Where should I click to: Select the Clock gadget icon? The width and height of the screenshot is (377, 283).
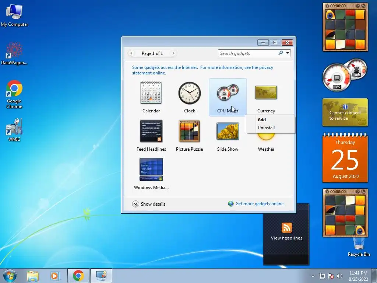190,93
